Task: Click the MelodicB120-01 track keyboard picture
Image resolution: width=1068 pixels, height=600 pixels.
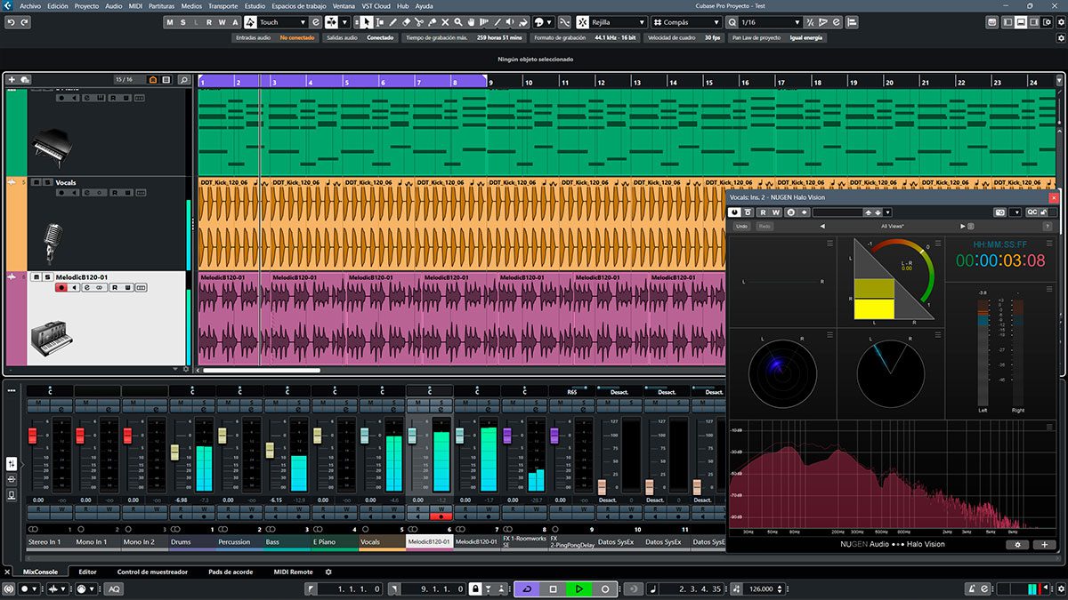Action: (51, 339)
